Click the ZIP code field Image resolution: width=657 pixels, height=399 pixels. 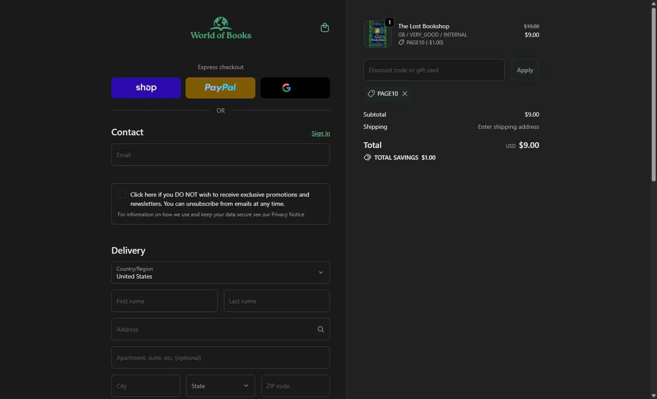(296, 386)
